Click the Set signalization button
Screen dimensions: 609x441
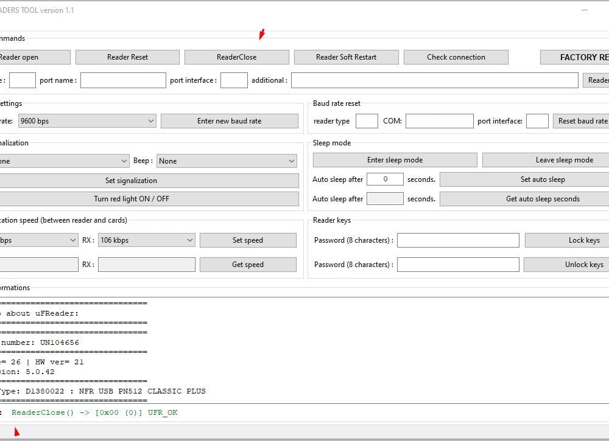point(149,181)
